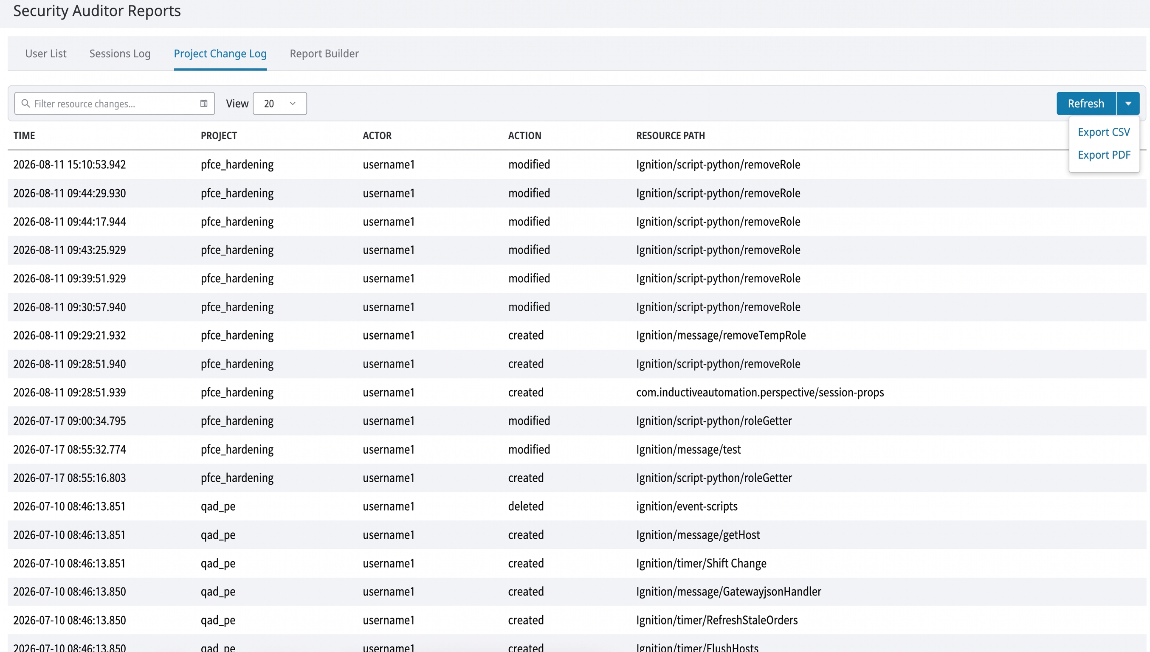This screenshot has width=1150, height=652.
Task: Click resource path Ignition/timer/RefreshStaleOrders
Action: (717, 620)
